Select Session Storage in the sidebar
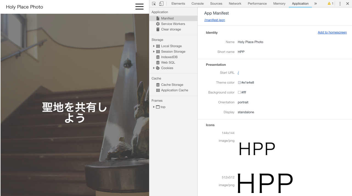 coord(173,52)
